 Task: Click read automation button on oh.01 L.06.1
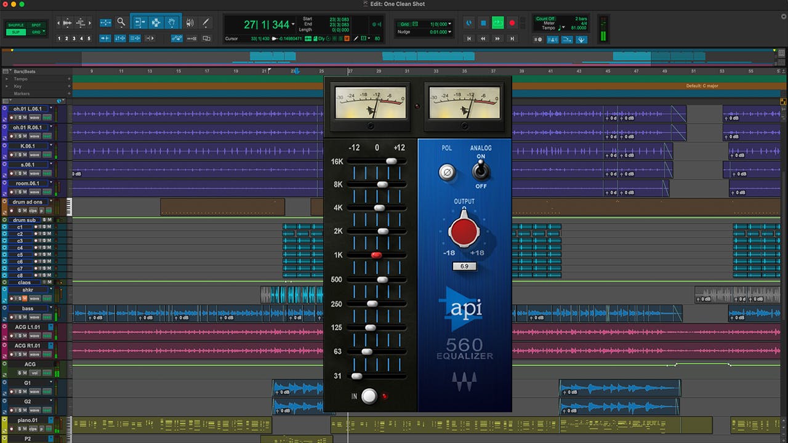(47, 118)
